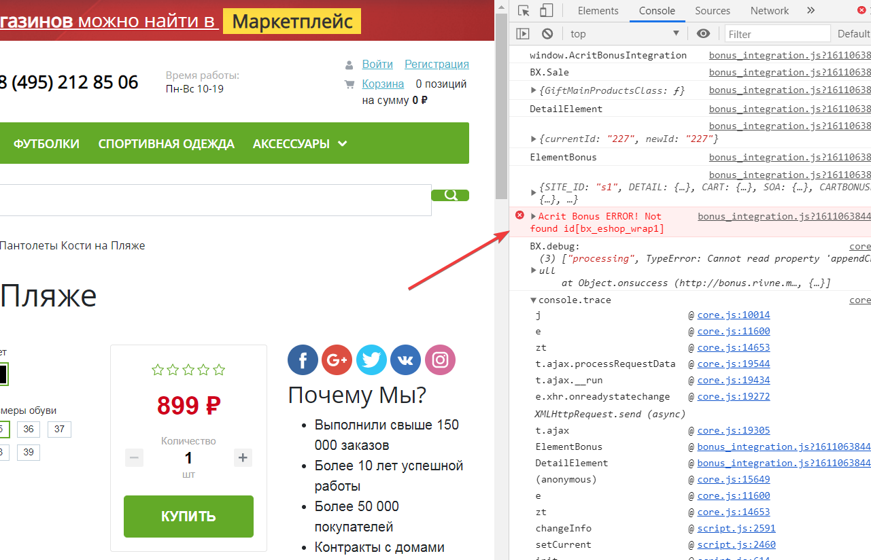This screenshot has height=560, width=871.
Task: Open script.js:2591 source link
Action: 736,528
